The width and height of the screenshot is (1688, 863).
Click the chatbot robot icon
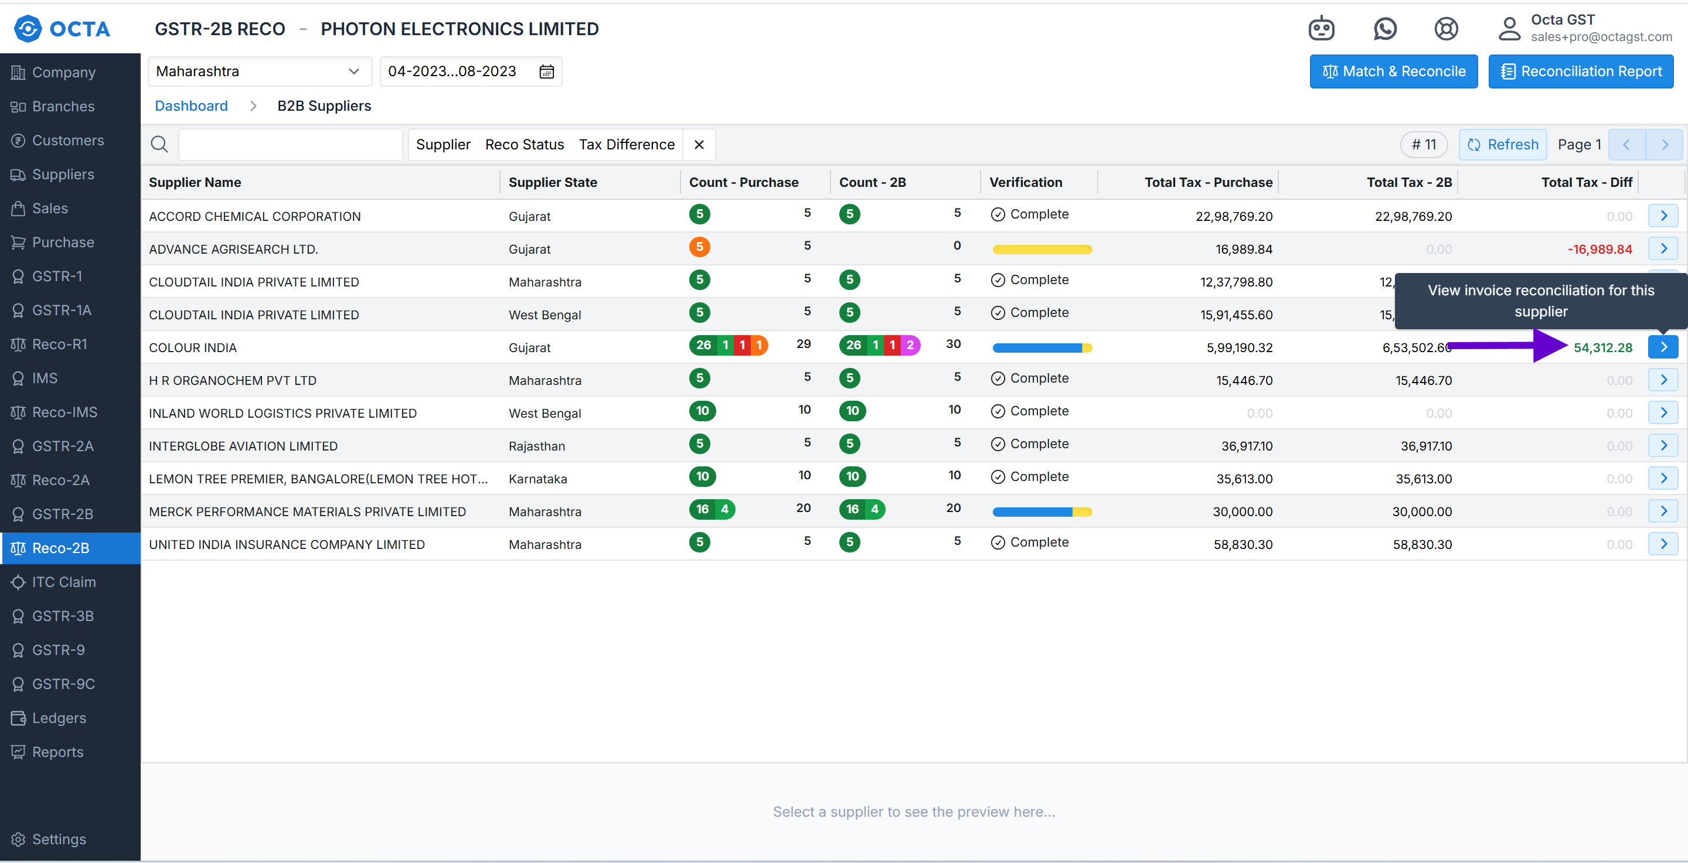[1321, 29]
